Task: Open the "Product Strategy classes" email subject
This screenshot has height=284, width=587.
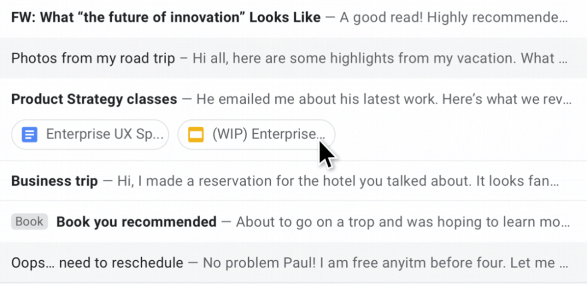Action: 94,99
